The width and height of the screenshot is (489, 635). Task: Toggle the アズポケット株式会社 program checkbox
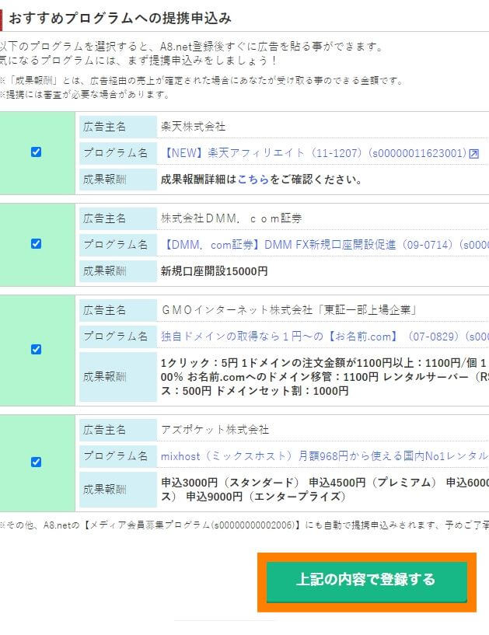pos(36,462)
